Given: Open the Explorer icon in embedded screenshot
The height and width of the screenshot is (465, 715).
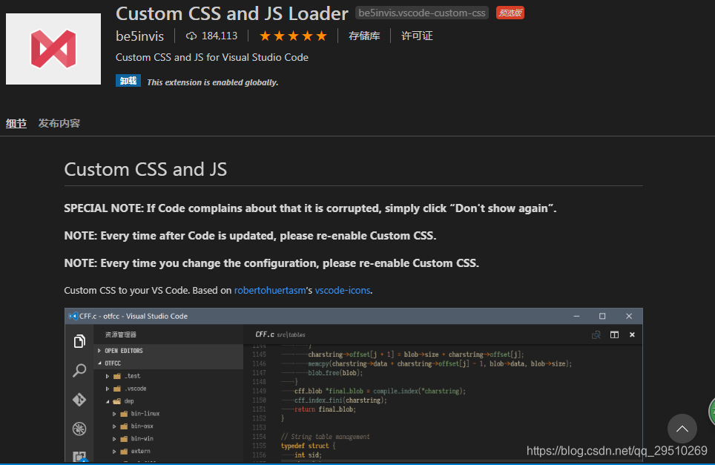Looking at the screenshot, I should tap(79, 341).
